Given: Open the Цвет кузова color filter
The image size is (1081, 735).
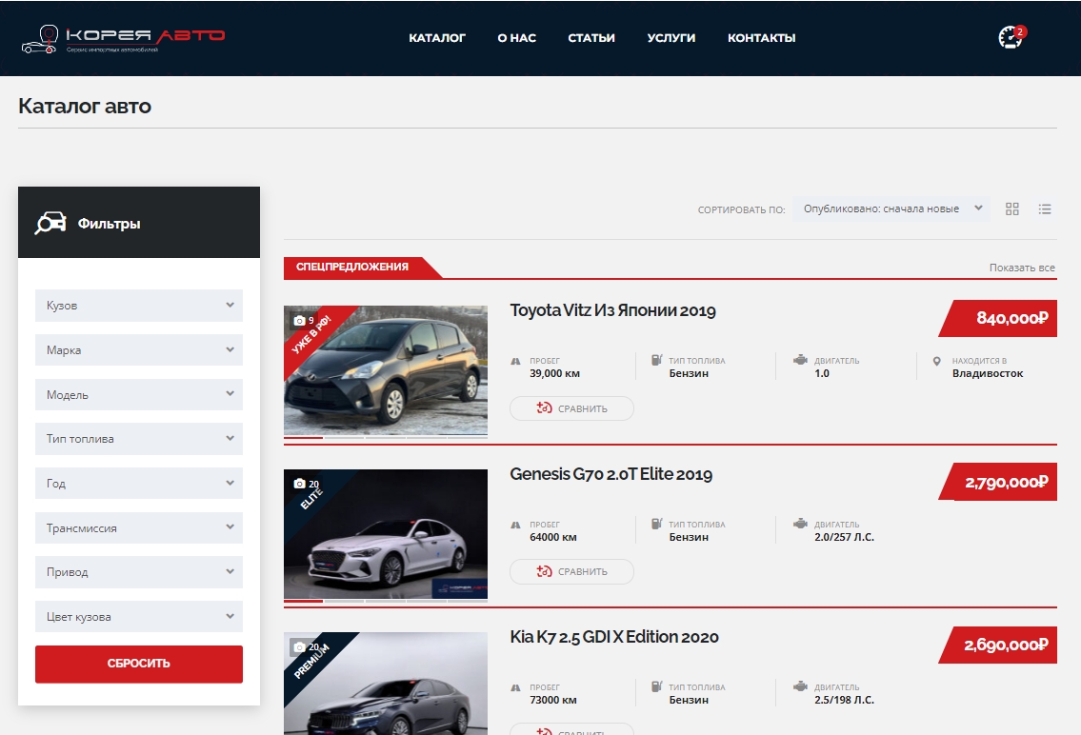Looking at the screenshot, I should pyautogui.click(x=138, y=617).
